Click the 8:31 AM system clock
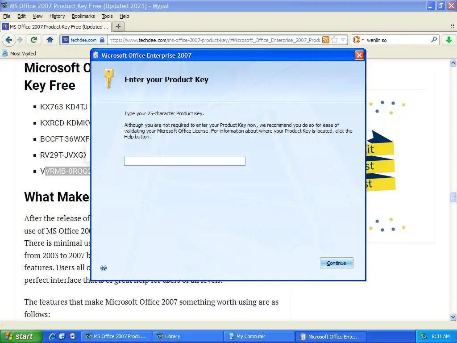Screen dimensions: 457x343 point(440,336)
